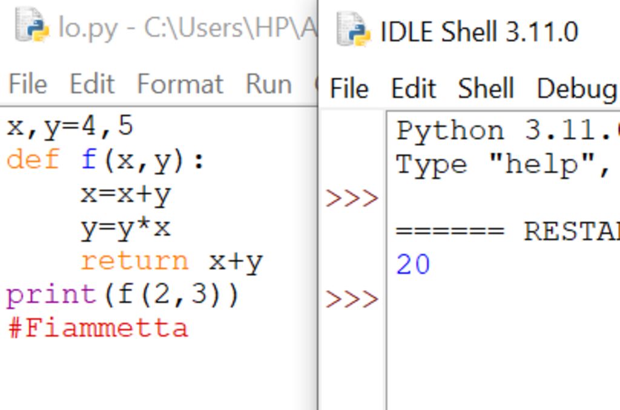Image resolution: width=620 pixels, height=410 pixels.
Task: Click the #Fiammetta comment line
Action: 97,328
